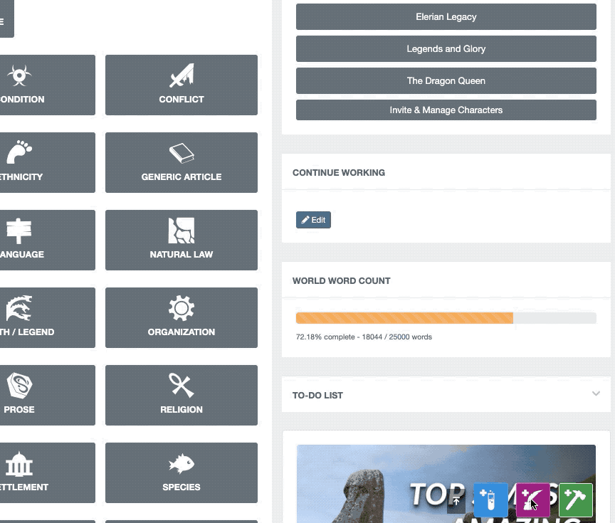Select the Prose template tile
The height and width of the screenshot is (523, 615).
tap(48, 395)
